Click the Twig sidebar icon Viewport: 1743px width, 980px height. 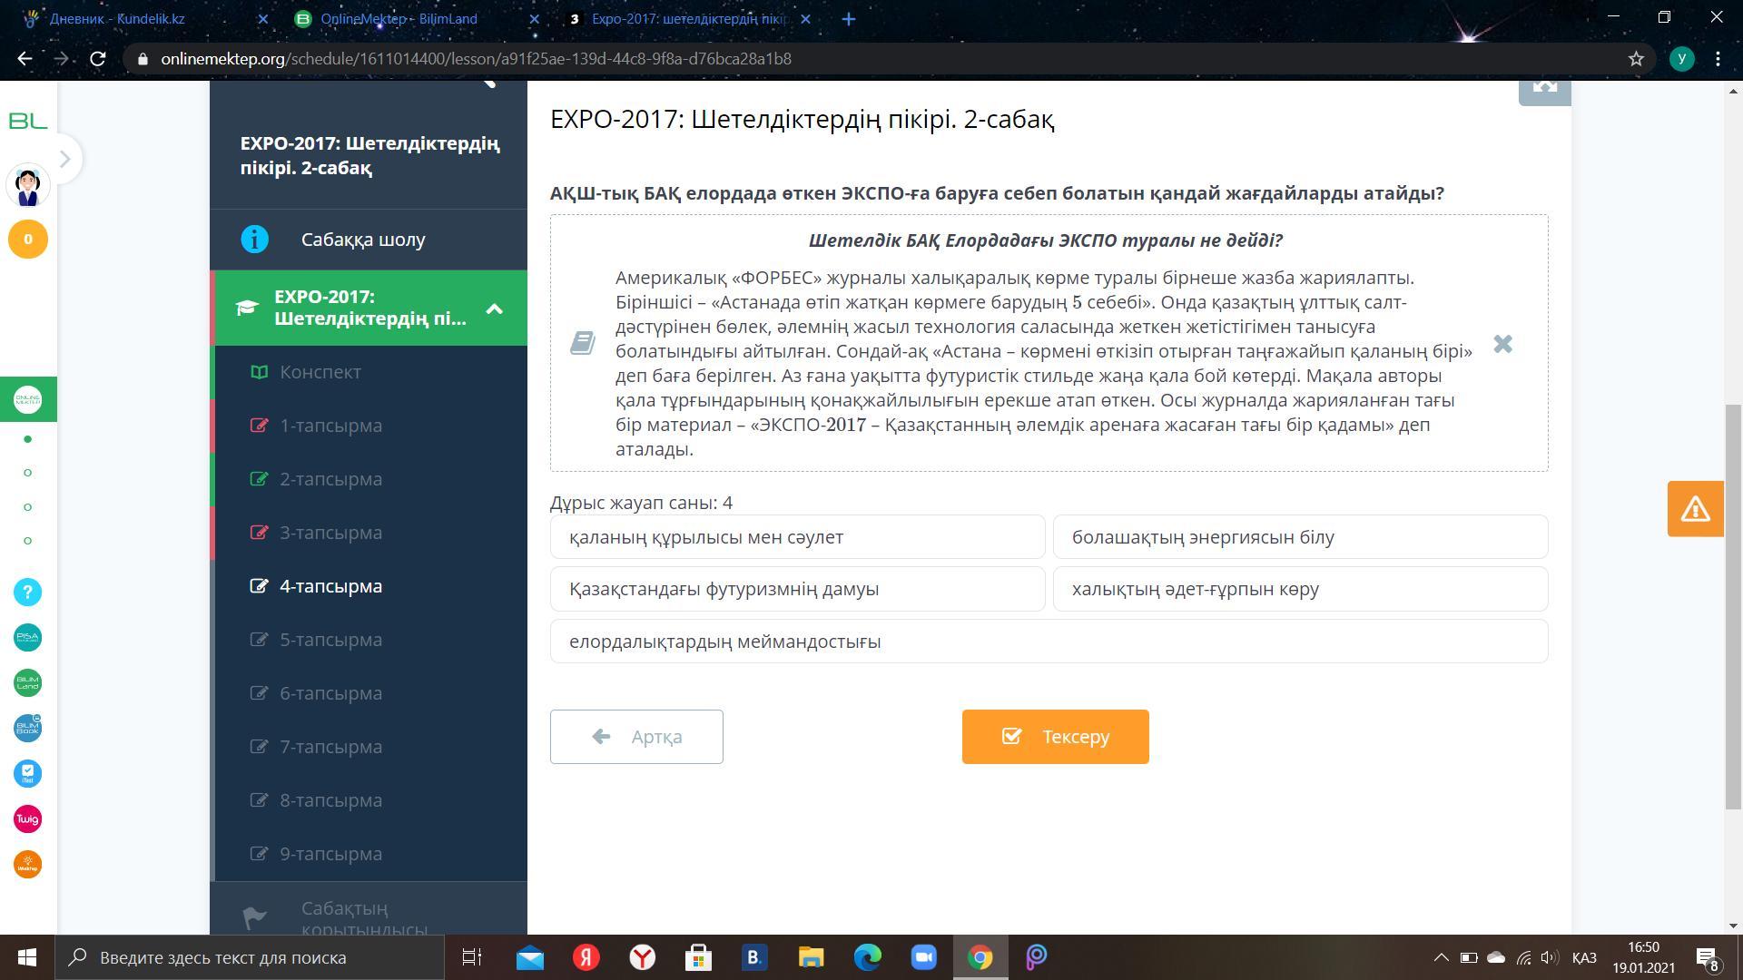pos(27,819)
